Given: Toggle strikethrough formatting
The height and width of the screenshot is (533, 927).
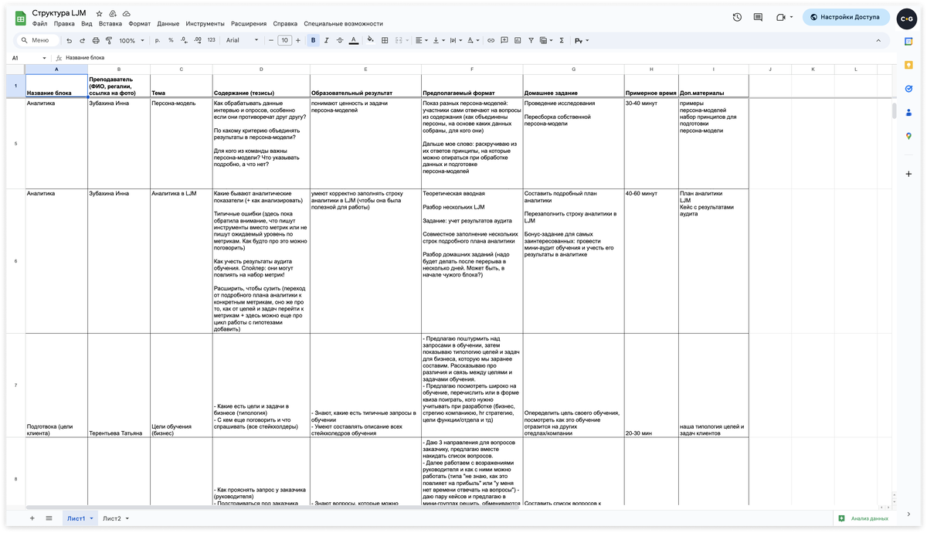Looking at the screenshot, I should point(340,40).
